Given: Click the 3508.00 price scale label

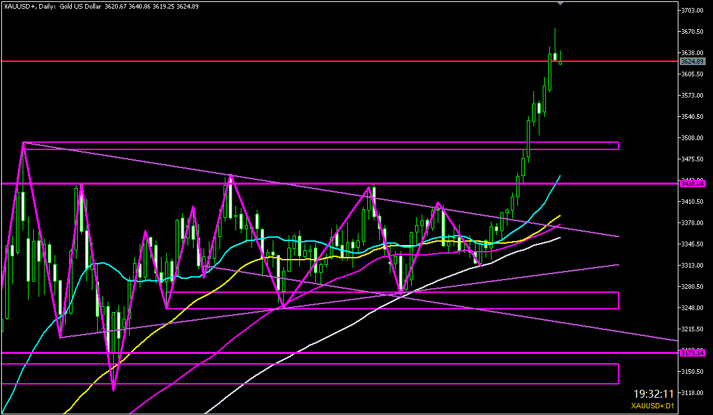Looking at the screenshot, I should [692, 138].
